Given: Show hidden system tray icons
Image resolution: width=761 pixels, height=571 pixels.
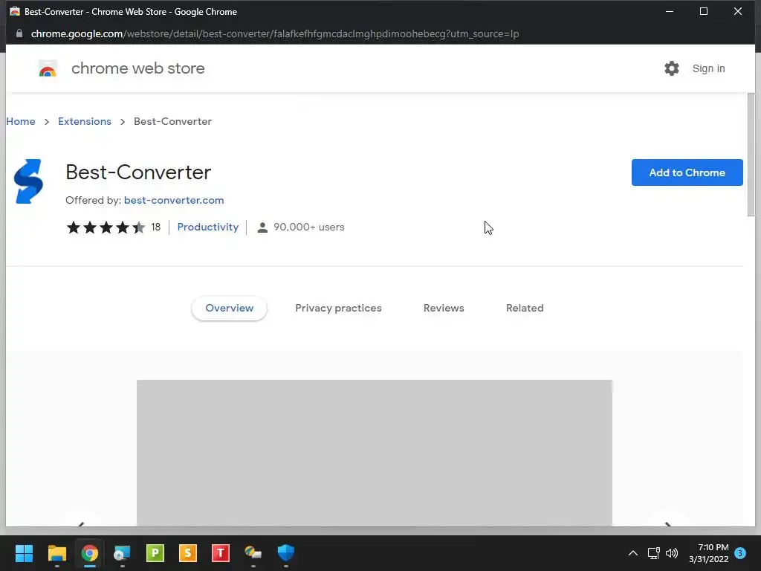Looking at the screenshot, I should [633, 553].
